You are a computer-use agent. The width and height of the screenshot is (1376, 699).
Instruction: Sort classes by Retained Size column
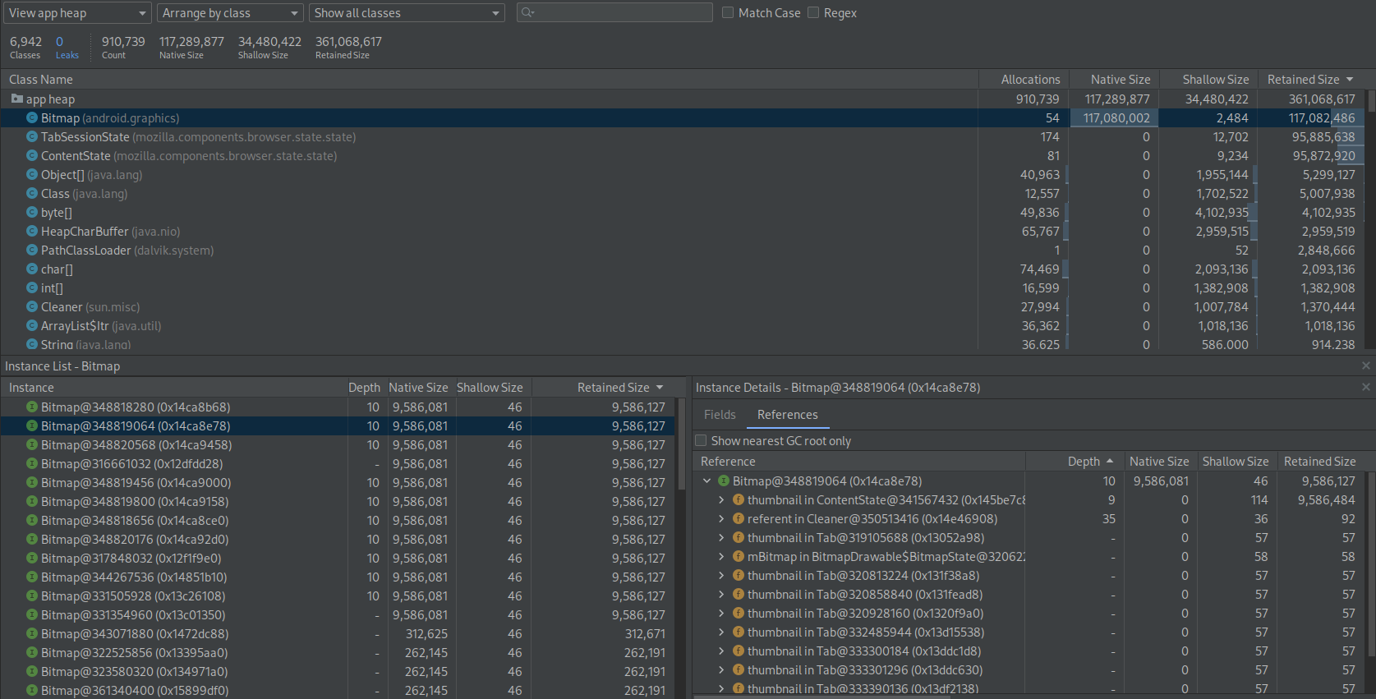1309,79
